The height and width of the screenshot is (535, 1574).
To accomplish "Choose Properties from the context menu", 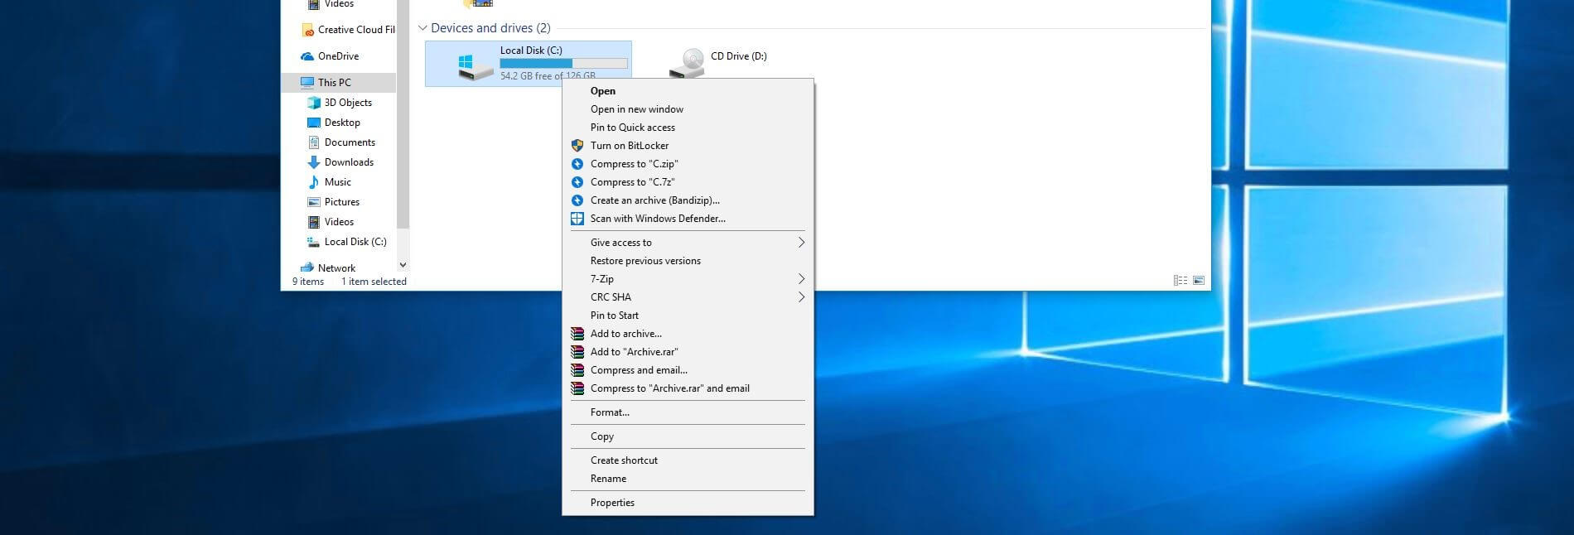I will (612, 503).
